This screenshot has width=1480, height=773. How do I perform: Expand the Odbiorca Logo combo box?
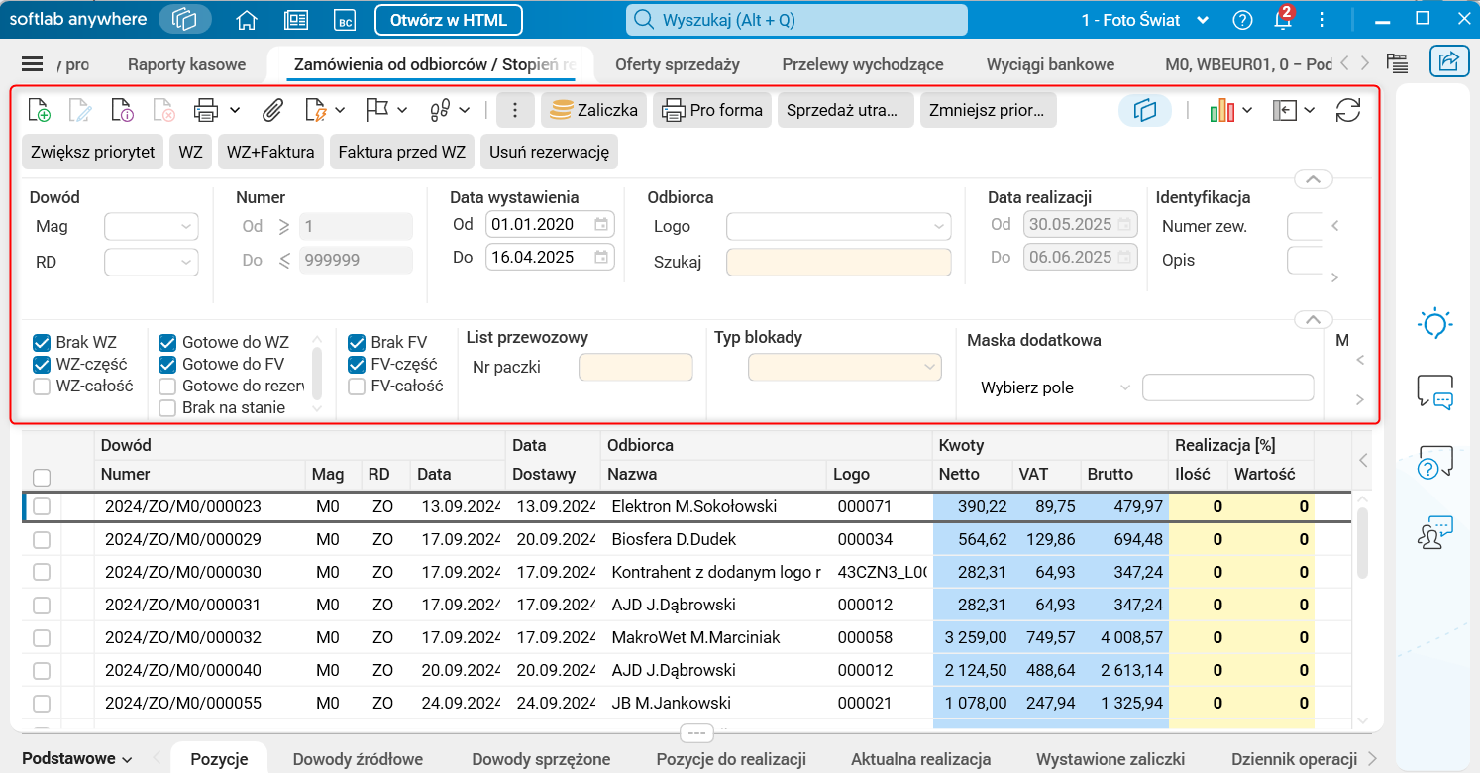(838, 227)
